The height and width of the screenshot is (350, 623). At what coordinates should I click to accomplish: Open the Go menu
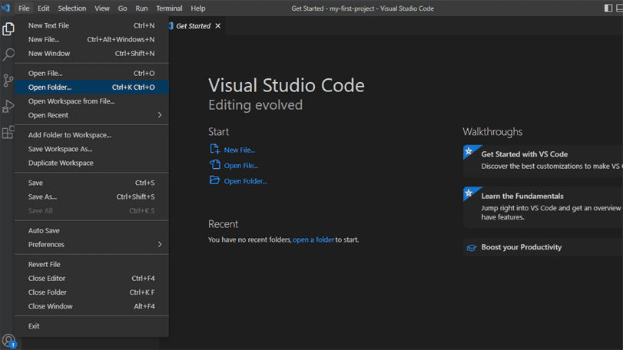coord(122,8)
